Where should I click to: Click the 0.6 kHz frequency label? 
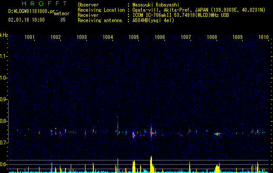(3, 164)
